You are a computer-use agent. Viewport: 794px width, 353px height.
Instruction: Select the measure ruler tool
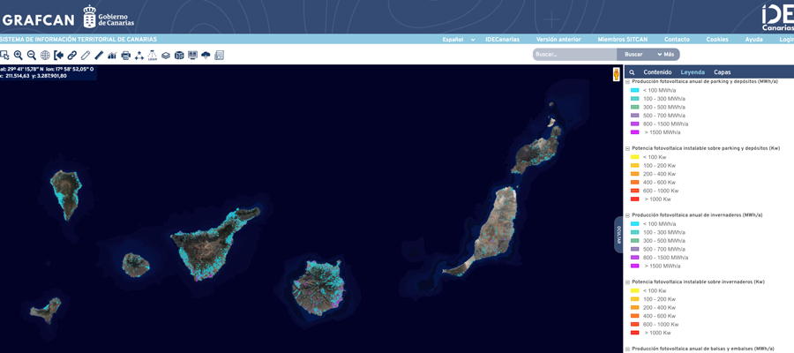[99, 55]
